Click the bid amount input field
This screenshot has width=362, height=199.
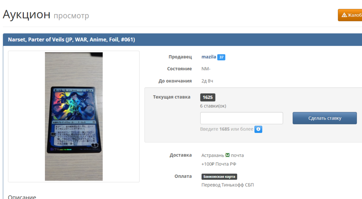(241, 118)
